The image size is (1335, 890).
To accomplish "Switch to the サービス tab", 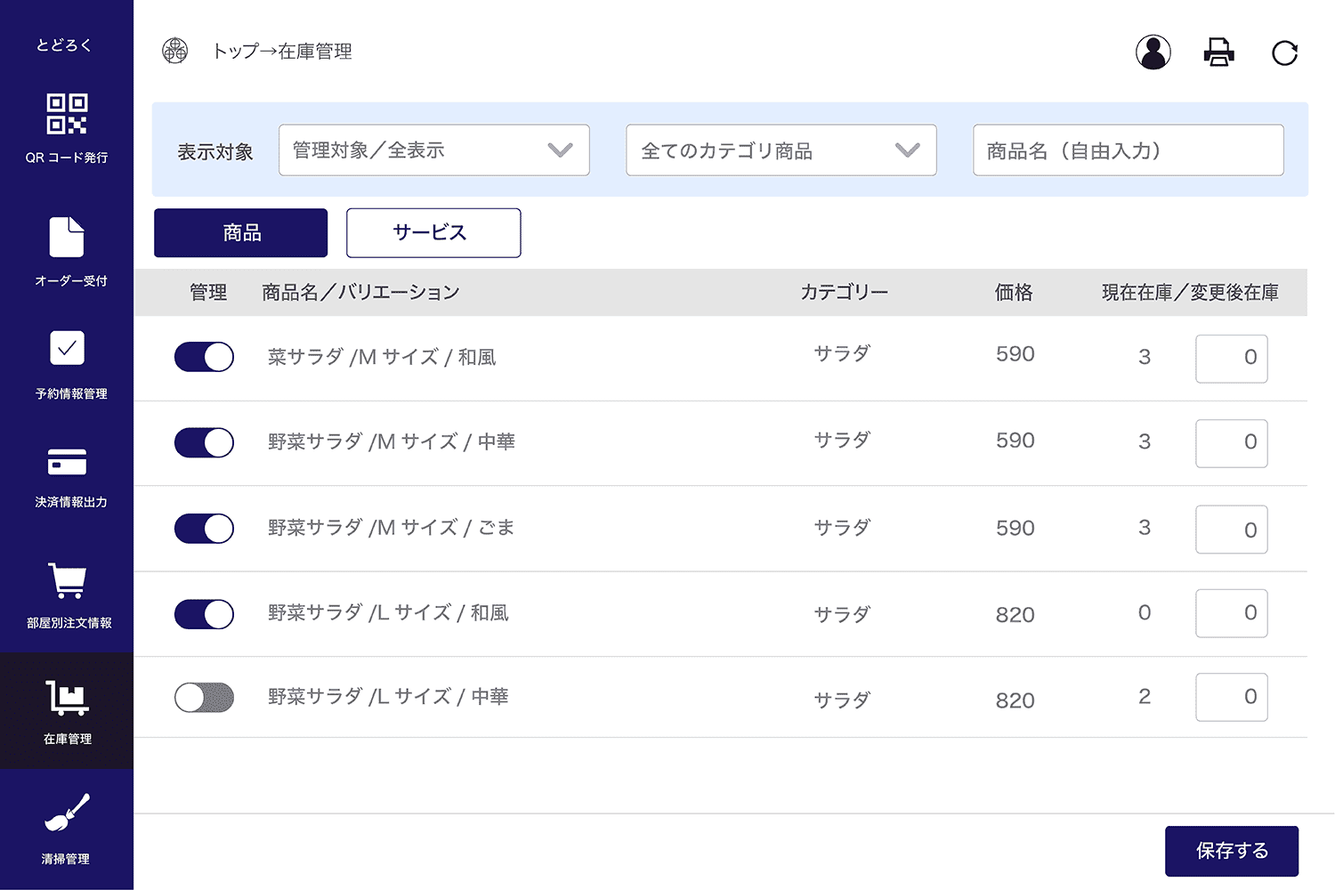I will [433, 233].
